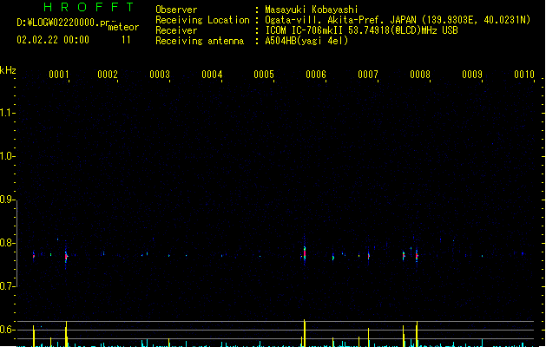
Task: Select the Ogata-vill. Akita-Pref. JAPAN location text
Action: click(x=340, y=20)
